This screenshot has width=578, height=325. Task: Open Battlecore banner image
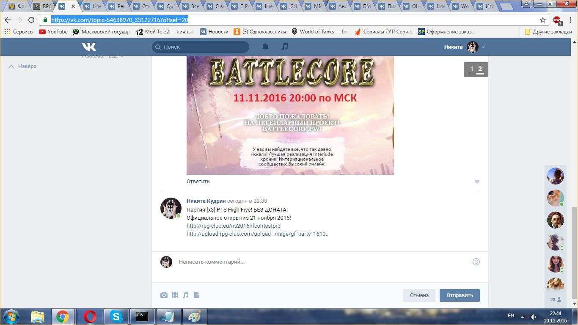tap(290, 115)
